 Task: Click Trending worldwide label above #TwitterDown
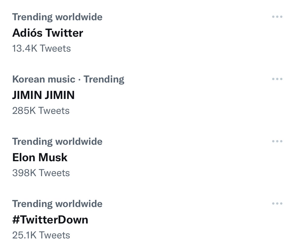tap(57, 204)
